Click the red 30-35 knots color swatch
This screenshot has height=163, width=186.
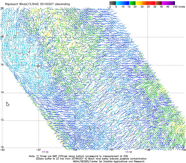pyautogui.click(x=152, y=3)
